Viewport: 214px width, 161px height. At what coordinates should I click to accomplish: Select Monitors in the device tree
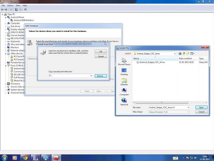(x=15, y=47)
